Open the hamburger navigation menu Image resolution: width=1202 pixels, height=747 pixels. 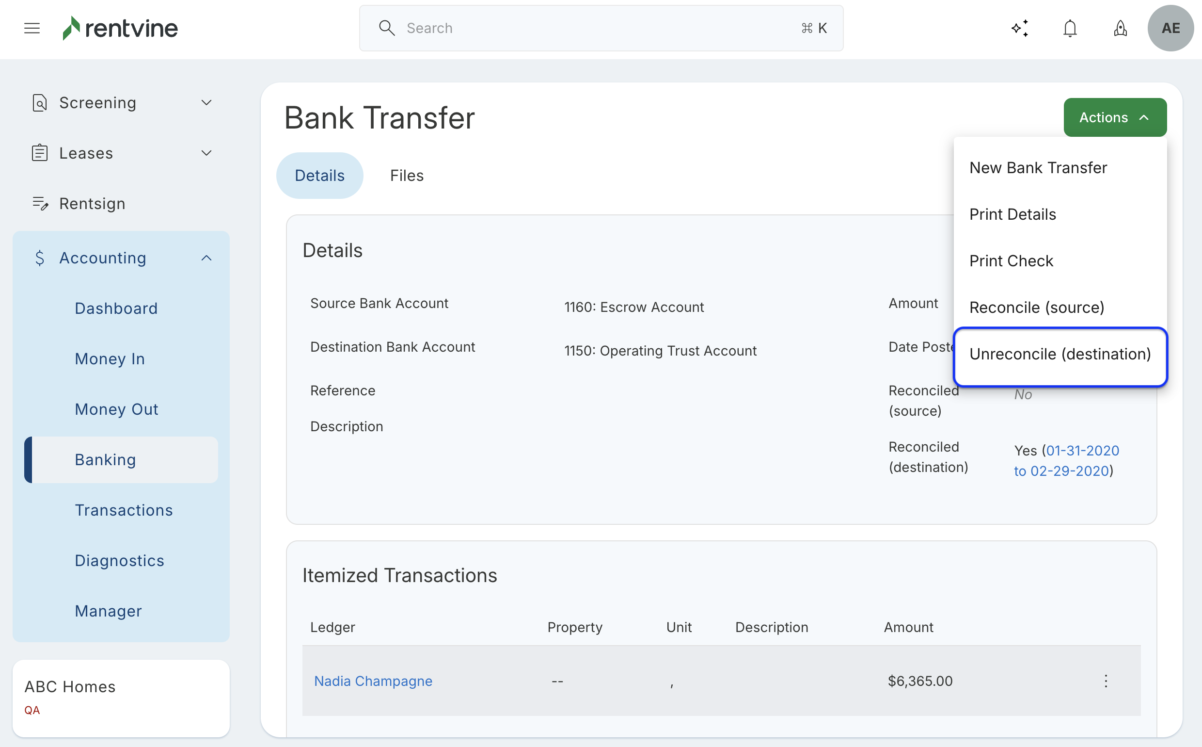click(32, 28)
